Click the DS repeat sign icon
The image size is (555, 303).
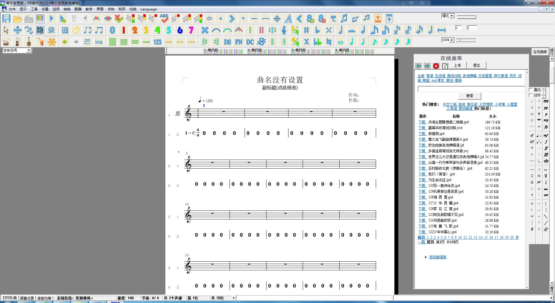(227, 42)
